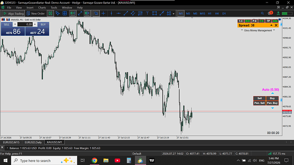Switch to the EURUSD,Daily chart tab
This screenshot has width=294, height=165.
pos(33,142)
